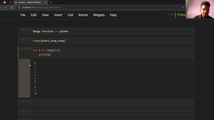Viewport: 214px width, 120px height.
Task: Click output value 0
Action: [x=35, y=63]
